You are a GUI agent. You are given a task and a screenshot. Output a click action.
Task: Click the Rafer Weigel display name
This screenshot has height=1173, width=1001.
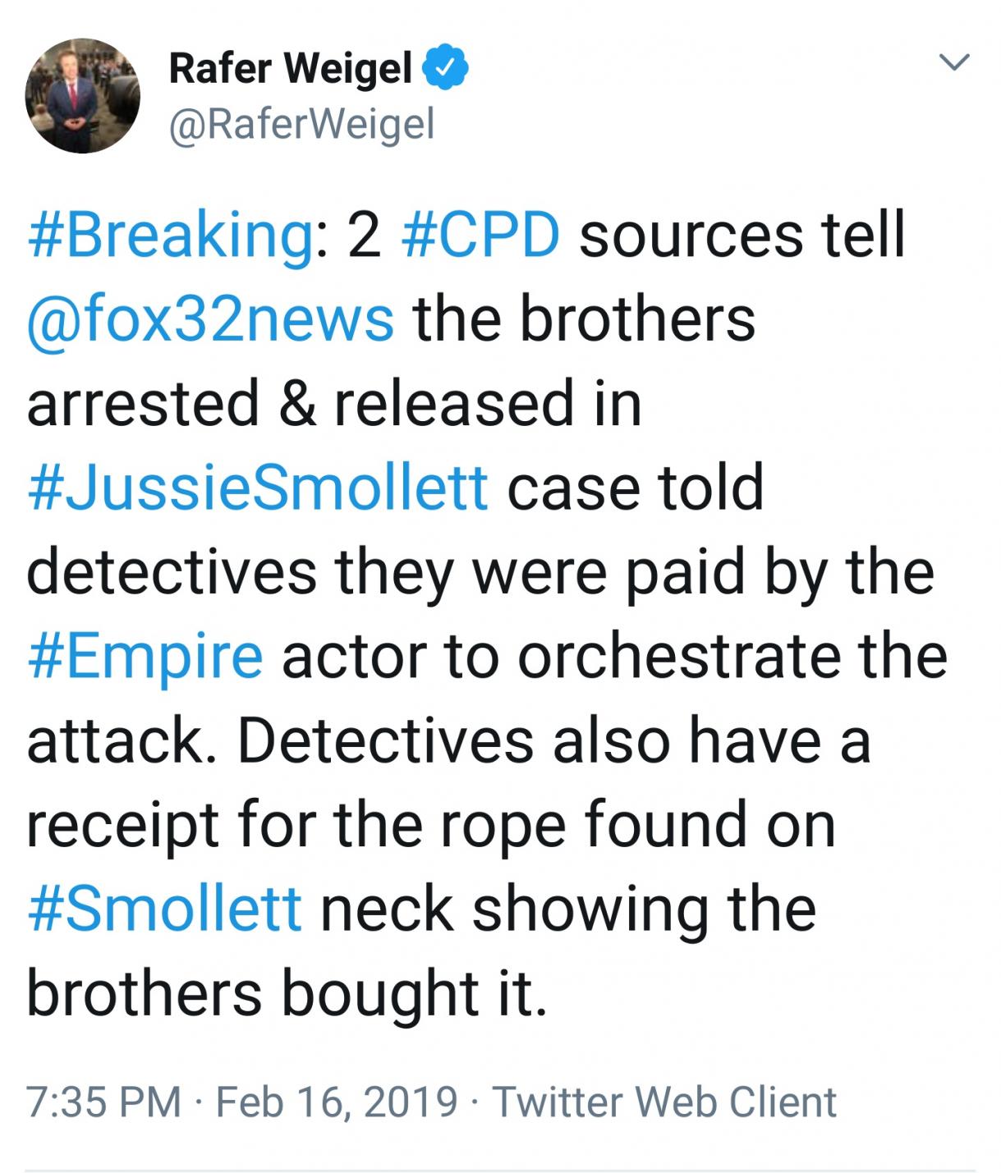tap(291, 69)
